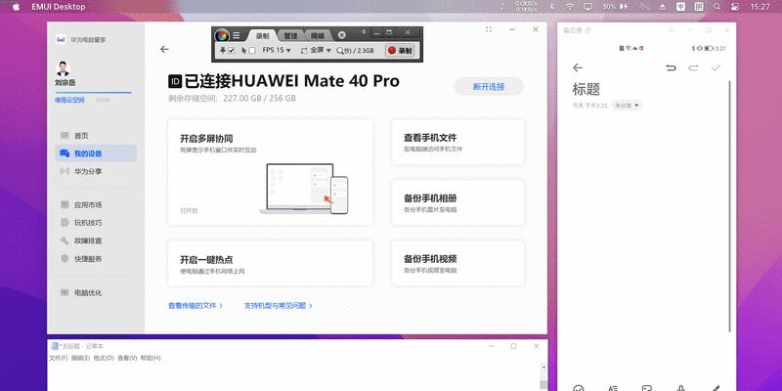Viewport: 782px width, 391px height.
Task: Toggle the checked checkbox in recorder toolbar
Action: (x=231, y=51)
